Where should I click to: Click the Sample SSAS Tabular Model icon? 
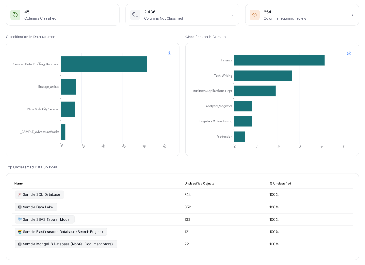[x=20, y=219]
